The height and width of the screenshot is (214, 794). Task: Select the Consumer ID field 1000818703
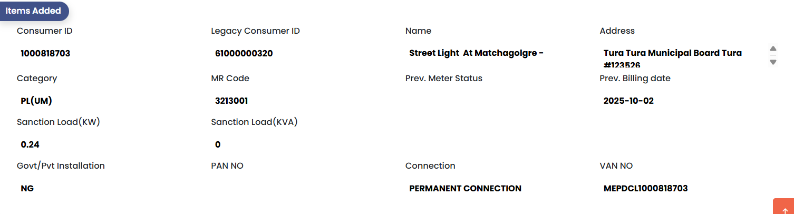(x=105, y=53)
